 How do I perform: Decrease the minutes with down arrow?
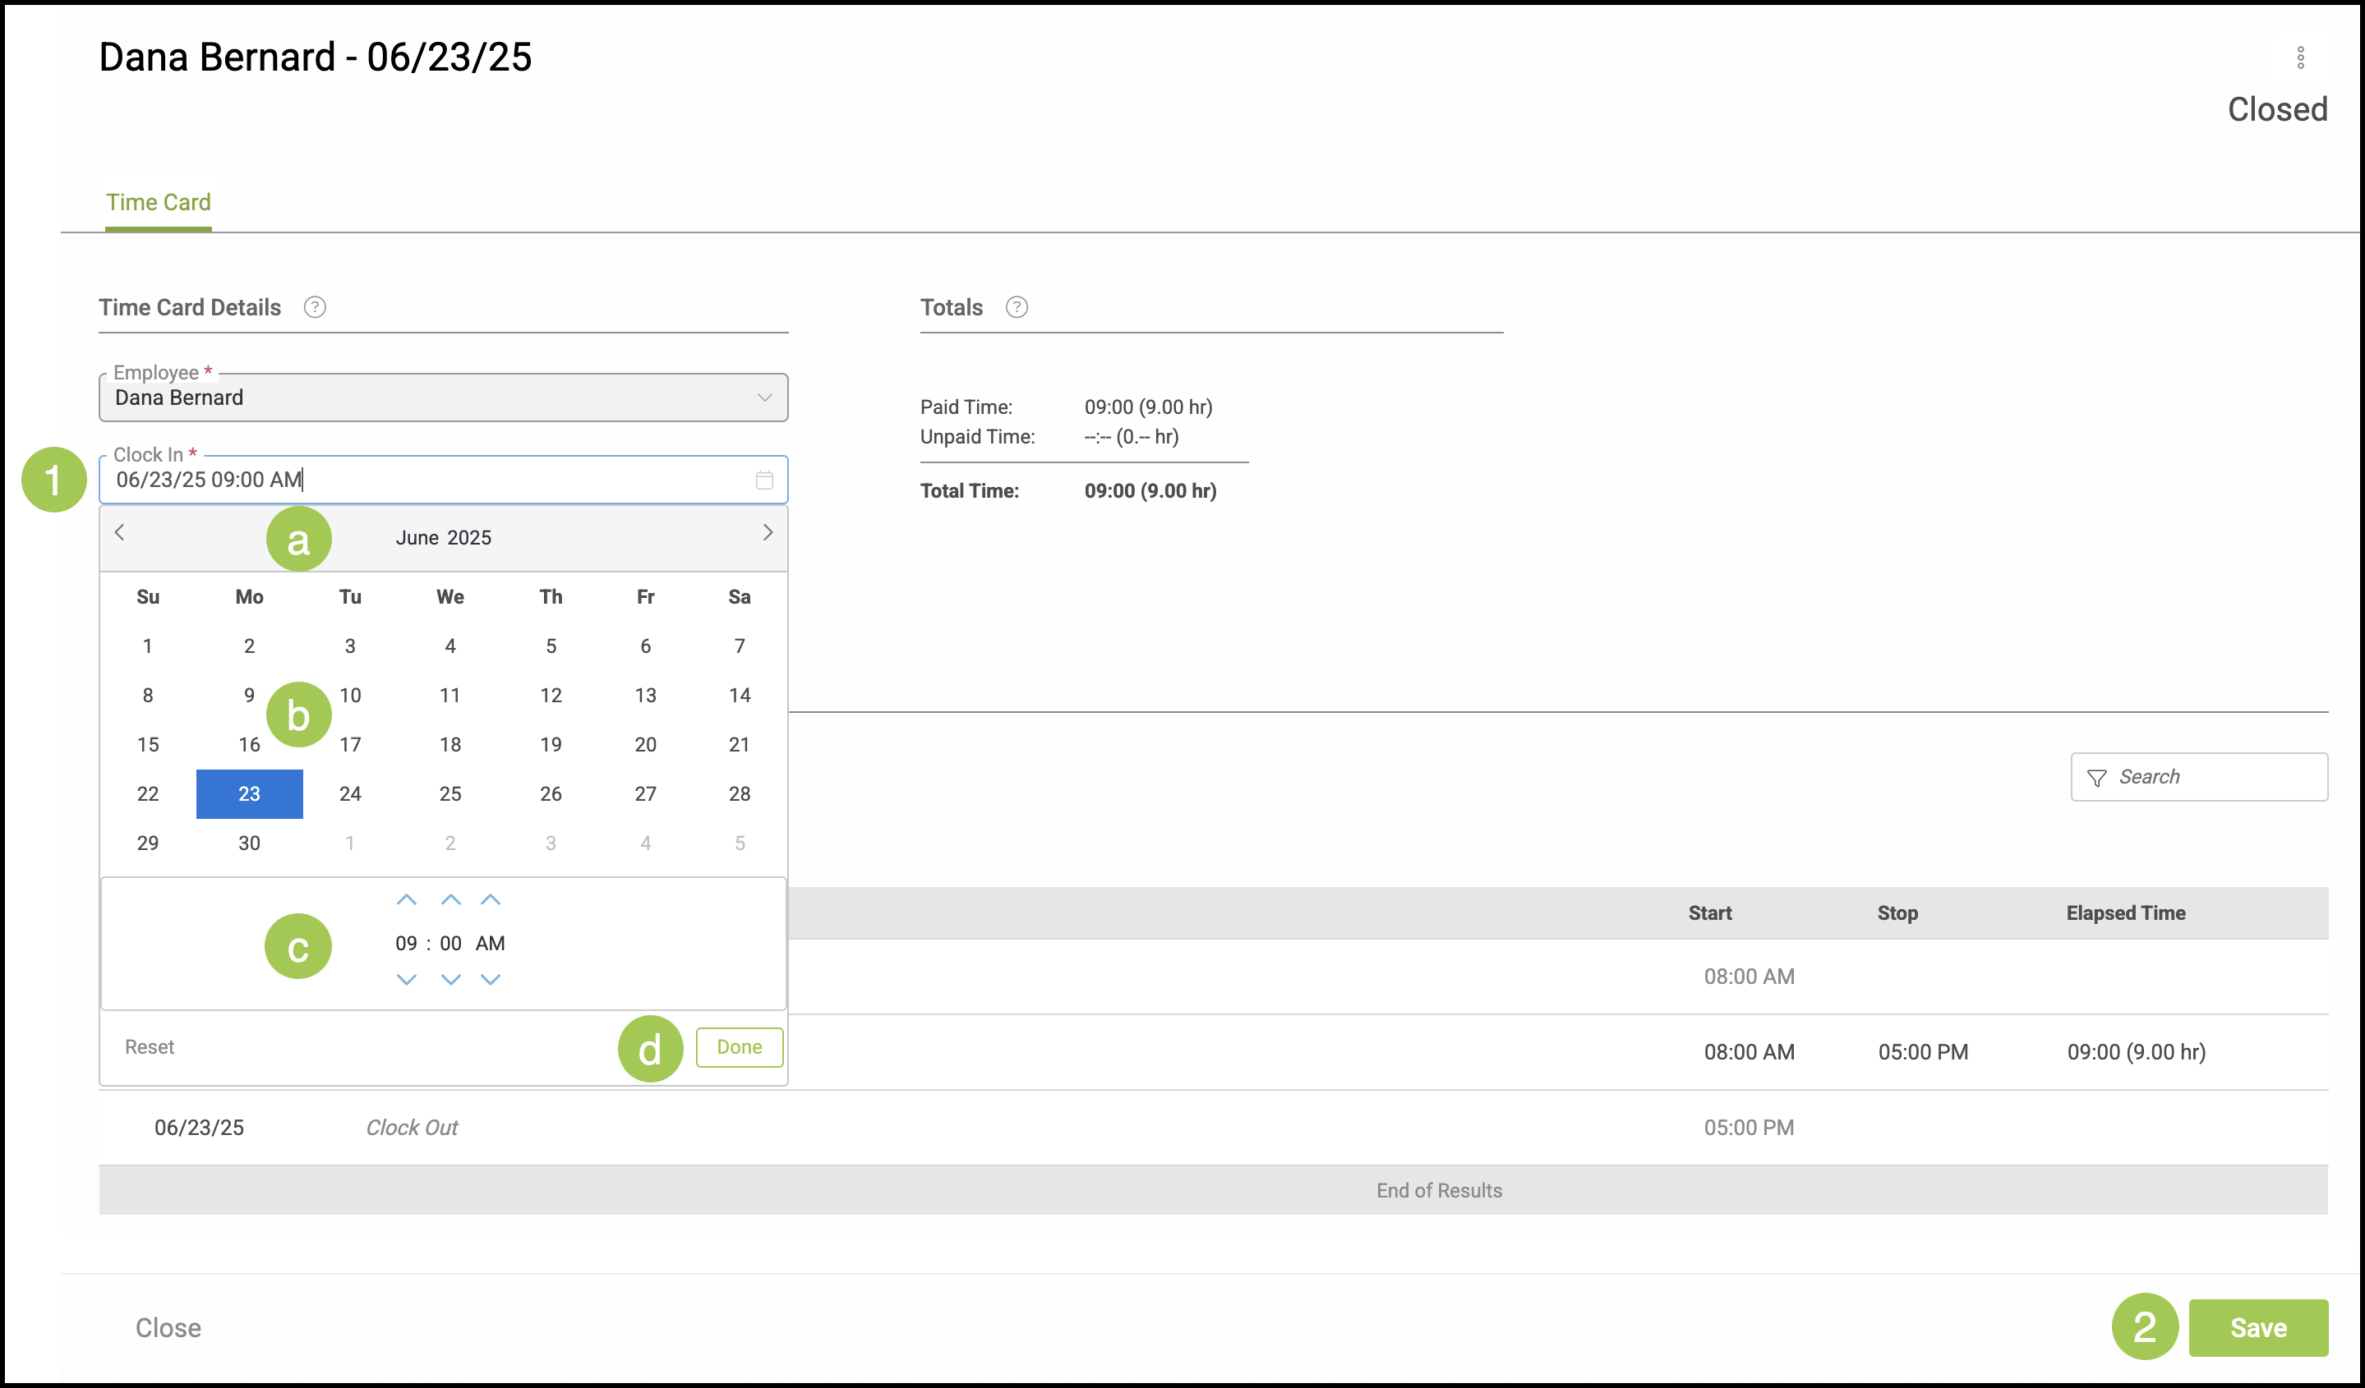450,979
